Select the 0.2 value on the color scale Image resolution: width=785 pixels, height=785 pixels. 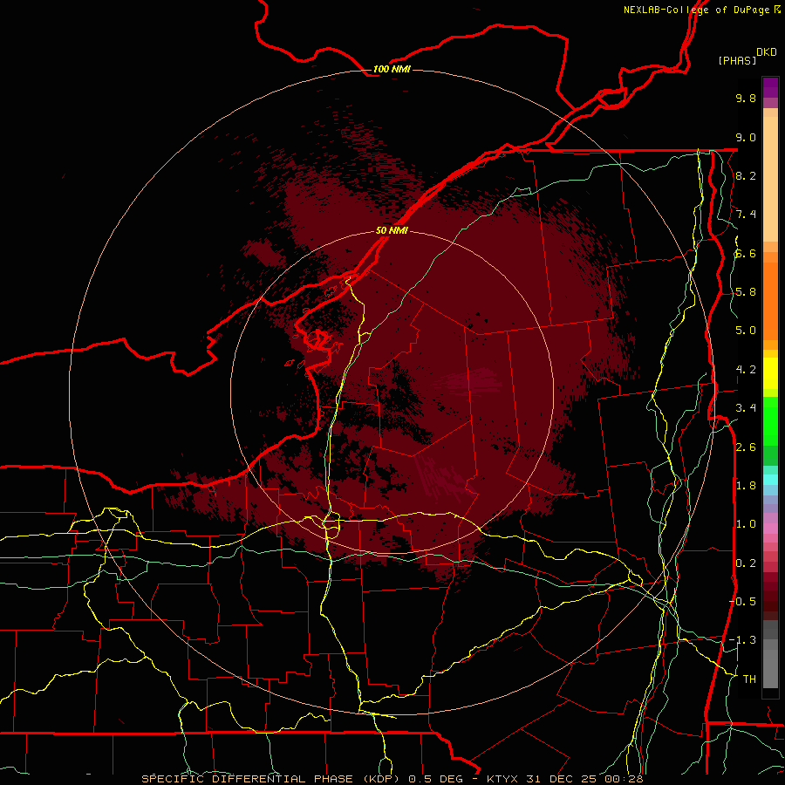746,563
